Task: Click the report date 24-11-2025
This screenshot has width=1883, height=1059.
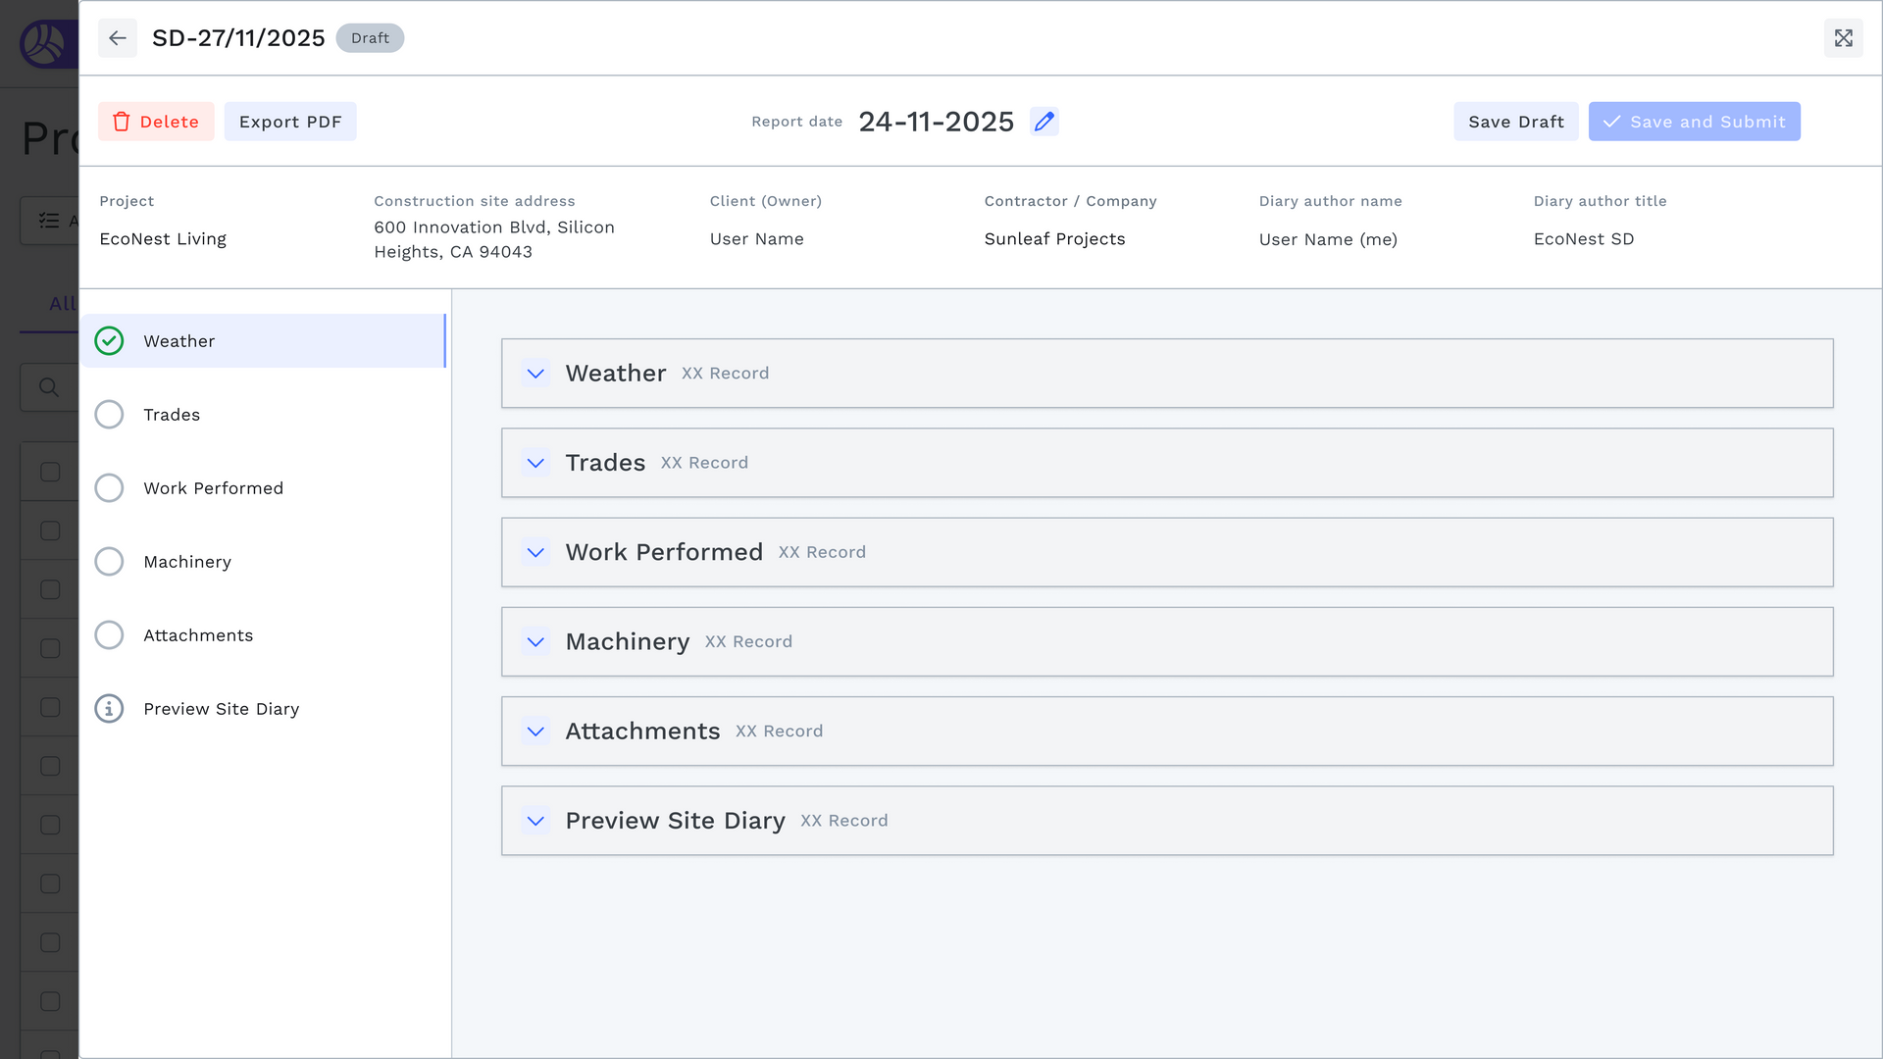Action: click(937, 122)
